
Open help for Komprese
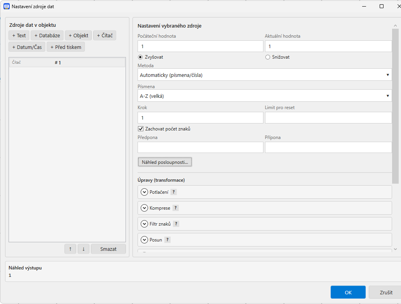click(x=176, y=208)
